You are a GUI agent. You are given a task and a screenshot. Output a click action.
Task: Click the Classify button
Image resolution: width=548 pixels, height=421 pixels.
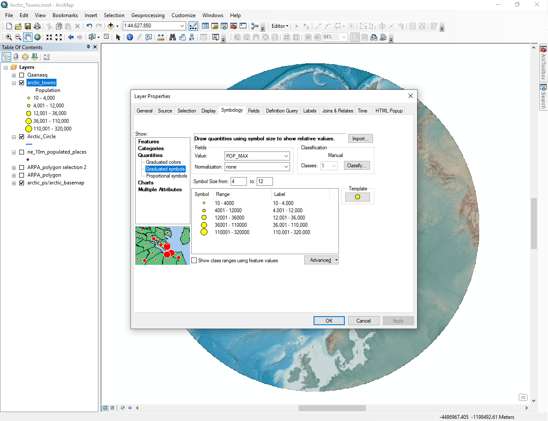point(356,166)
